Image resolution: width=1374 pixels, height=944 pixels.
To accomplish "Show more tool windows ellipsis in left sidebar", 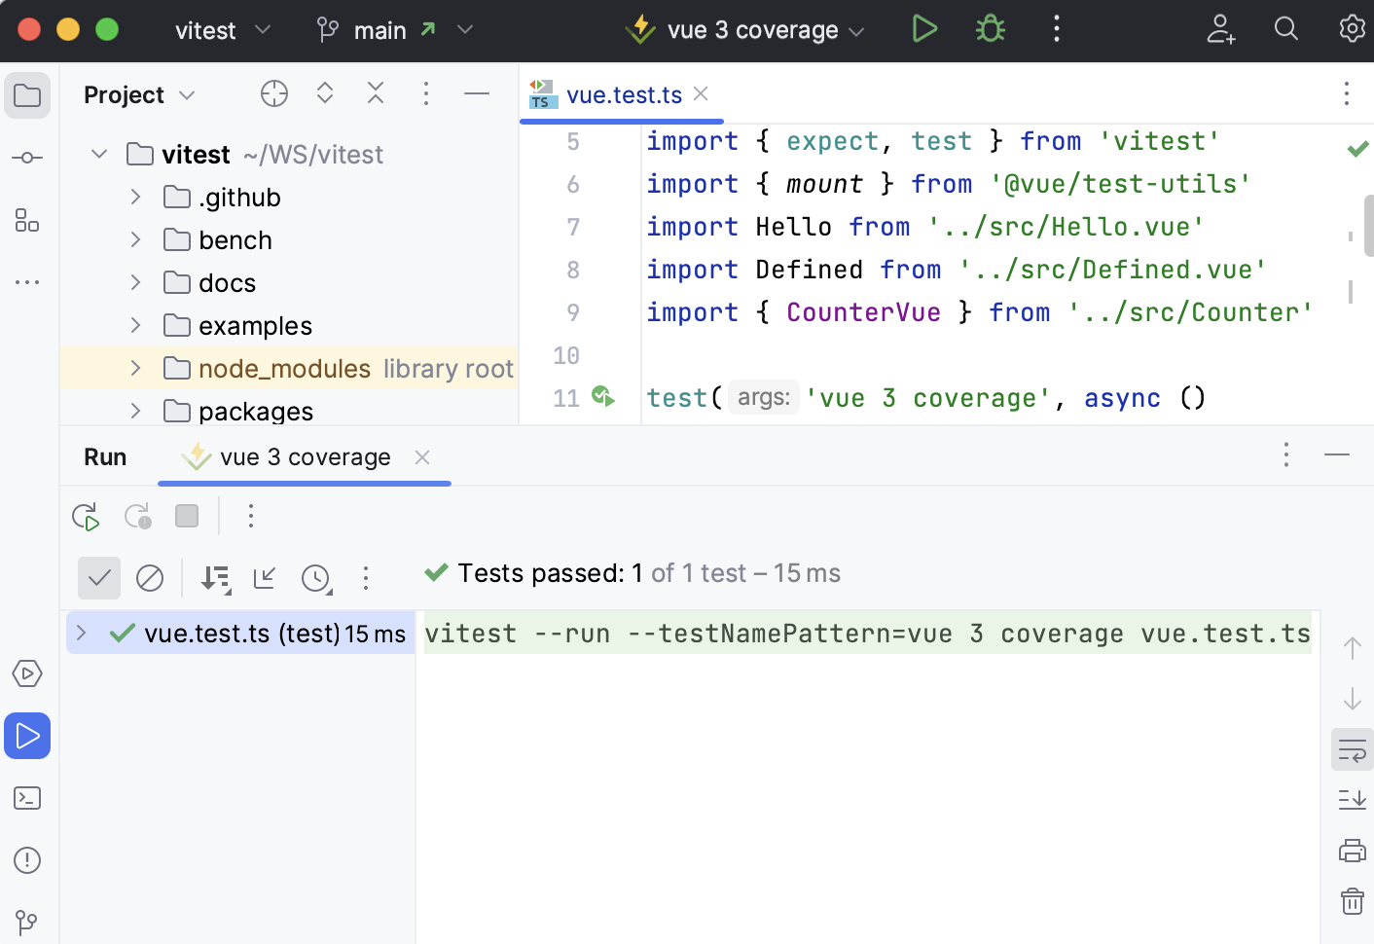I will coord(27,282).
